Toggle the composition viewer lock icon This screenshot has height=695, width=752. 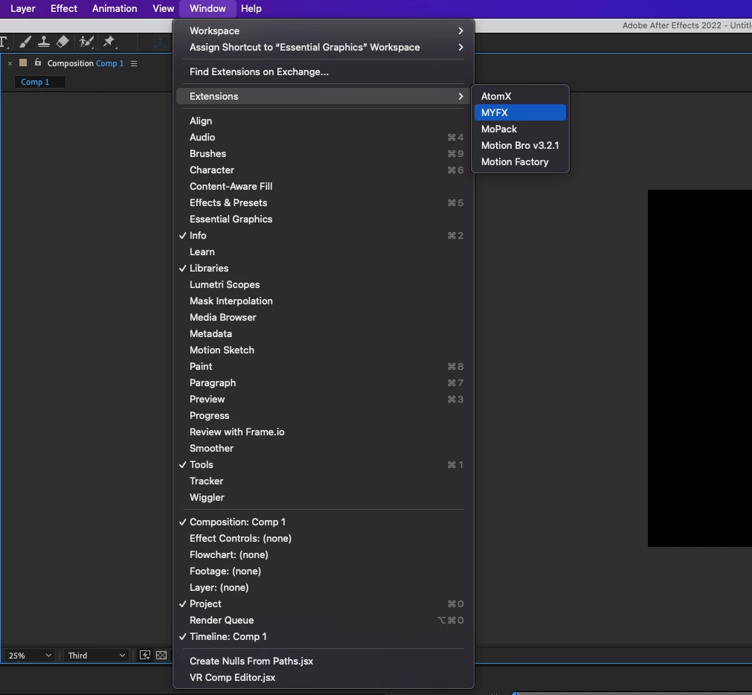(37, 63)
